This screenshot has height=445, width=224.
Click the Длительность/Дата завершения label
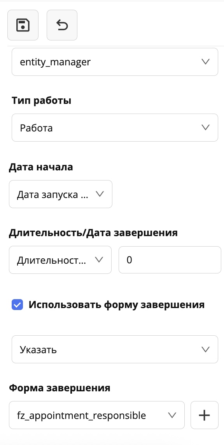93,233
